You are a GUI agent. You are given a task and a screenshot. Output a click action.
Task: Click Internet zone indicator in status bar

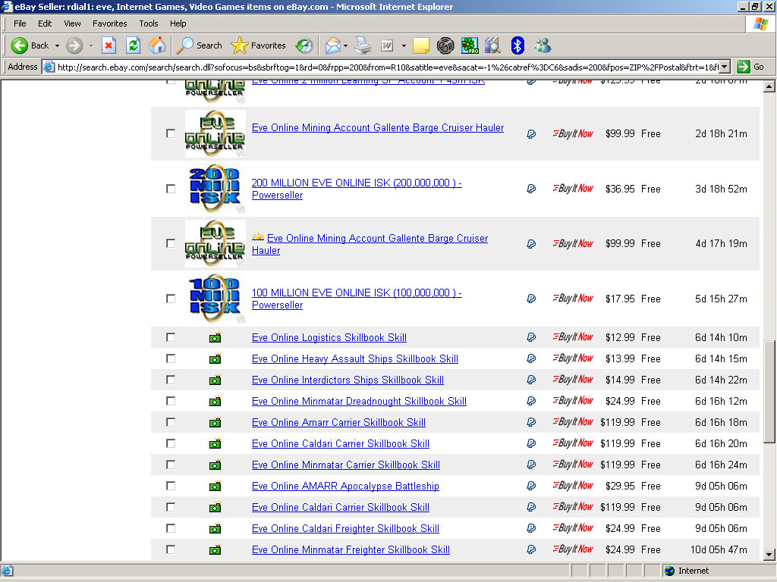[687, 571]
